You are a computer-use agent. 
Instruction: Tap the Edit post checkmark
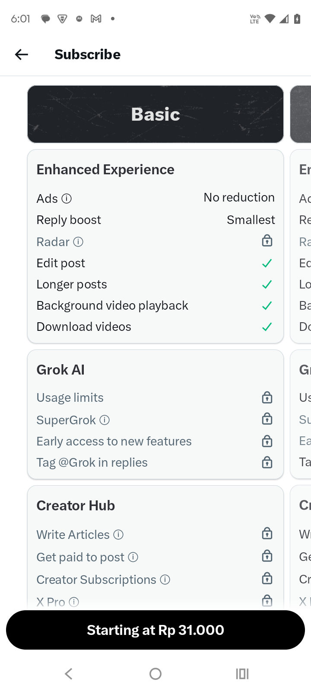coord(267,263)
